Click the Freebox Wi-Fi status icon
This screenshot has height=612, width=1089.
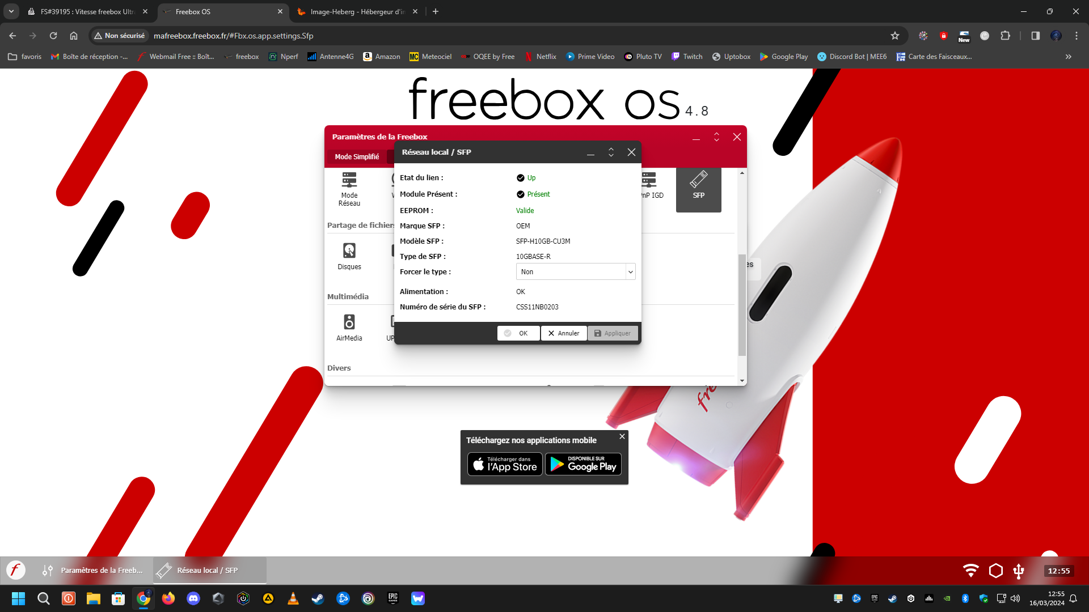(971, 570)
